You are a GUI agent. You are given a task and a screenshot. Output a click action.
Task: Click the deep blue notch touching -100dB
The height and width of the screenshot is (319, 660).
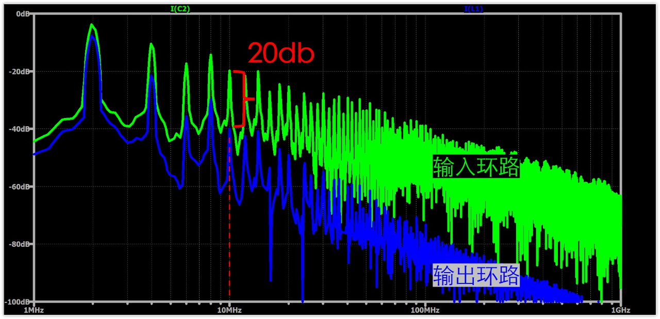tap(303, 298)
